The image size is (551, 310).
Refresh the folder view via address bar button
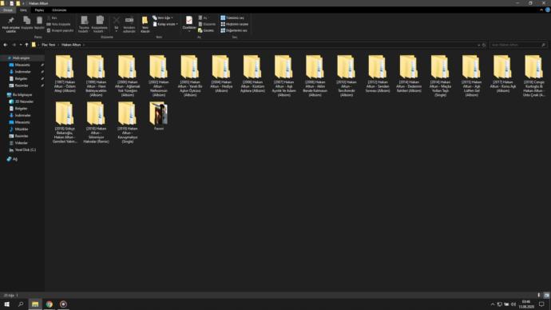(484, 45)
